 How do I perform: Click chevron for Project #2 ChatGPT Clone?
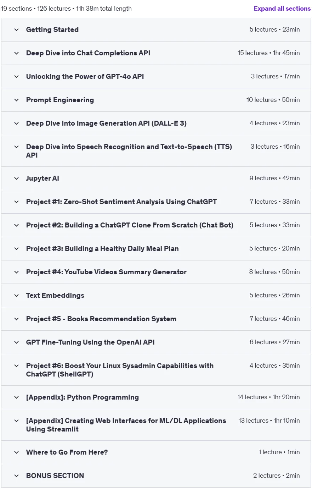point(16,225)
